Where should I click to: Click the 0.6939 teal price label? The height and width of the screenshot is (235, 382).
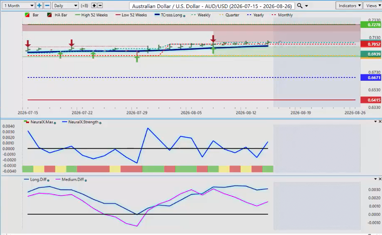(x=370, y=54)
